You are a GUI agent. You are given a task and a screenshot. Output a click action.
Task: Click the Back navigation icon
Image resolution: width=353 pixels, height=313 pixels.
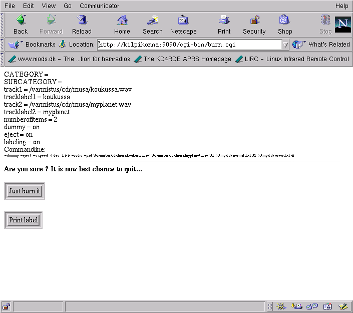(x=21, y=24)
